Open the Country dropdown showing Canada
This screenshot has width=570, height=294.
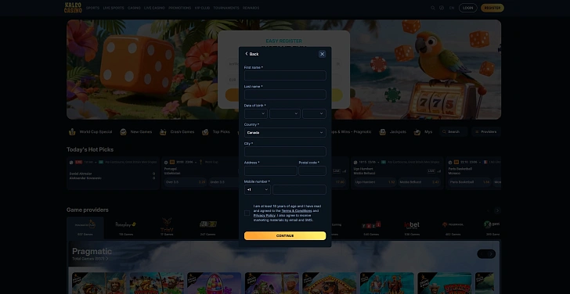(x=285, y=132)
